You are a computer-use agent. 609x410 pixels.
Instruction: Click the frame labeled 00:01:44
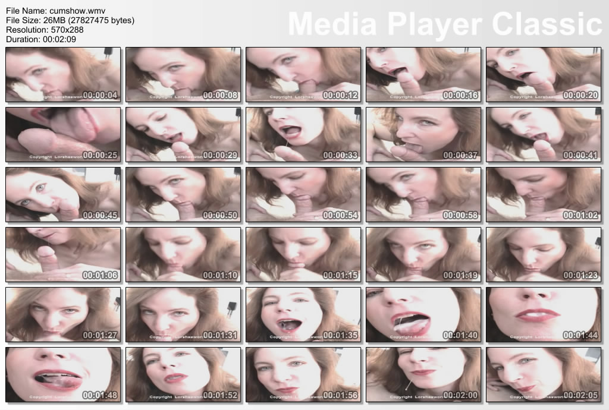pyautogui.click(x=544, y=315)
